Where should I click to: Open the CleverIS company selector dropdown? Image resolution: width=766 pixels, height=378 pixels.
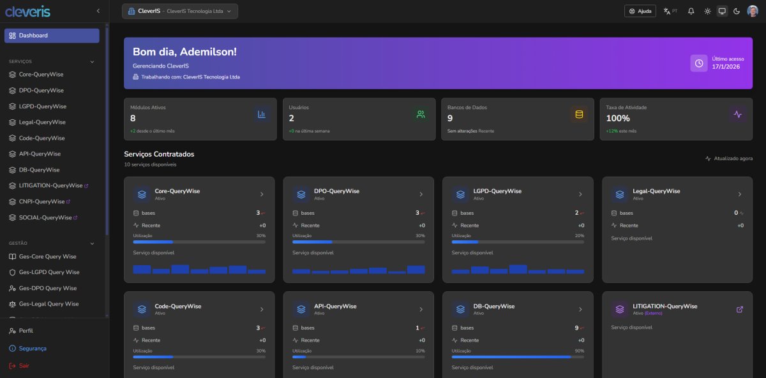[x=179, y=11]
